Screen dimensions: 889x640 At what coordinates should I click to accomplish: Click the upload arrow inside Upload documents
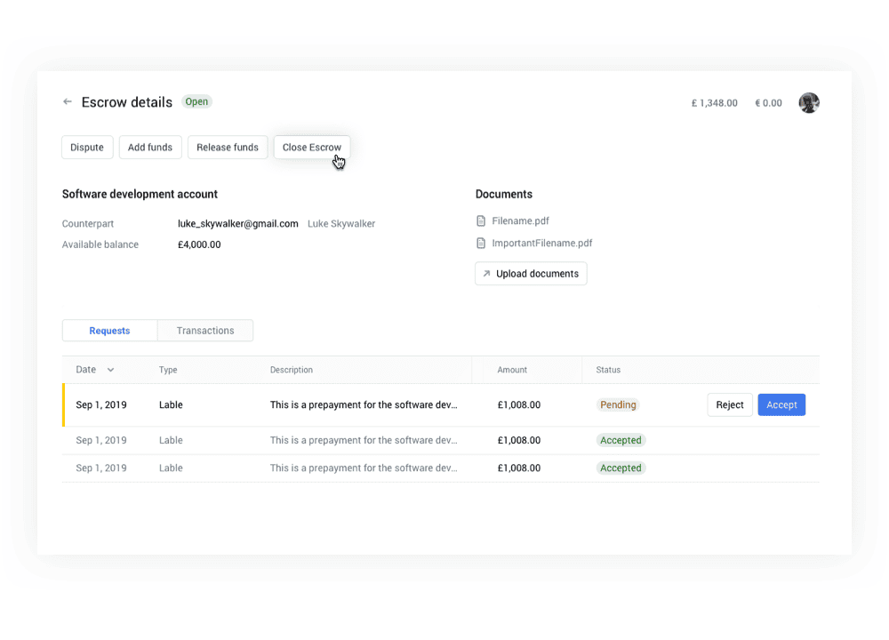click(x=487, y=273)
